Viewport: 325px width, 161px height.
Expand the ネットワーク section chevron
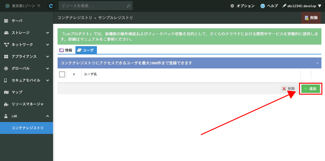point(47,45)
